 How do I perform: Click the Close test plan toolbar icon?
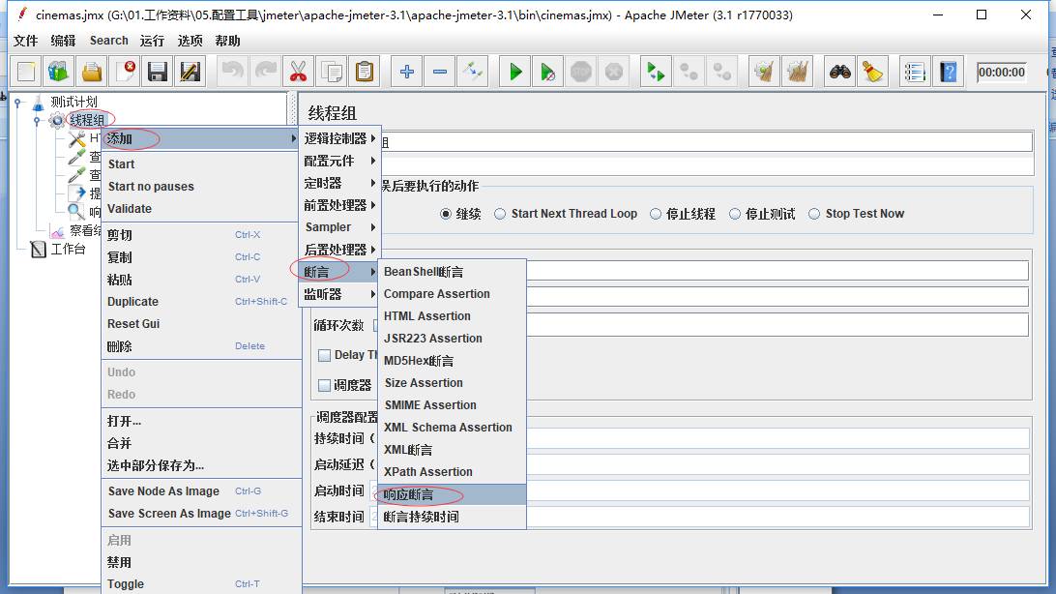(x=125, y=72)
